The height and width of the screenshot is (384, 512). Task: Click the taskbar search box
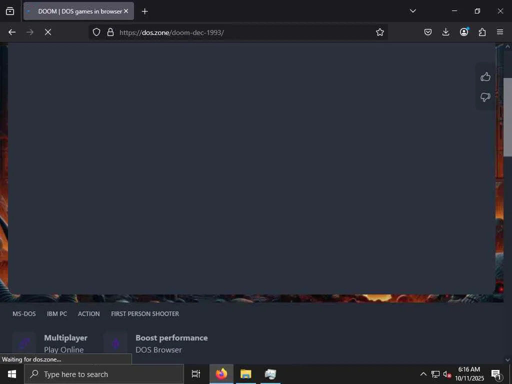(x=104, y=374)
